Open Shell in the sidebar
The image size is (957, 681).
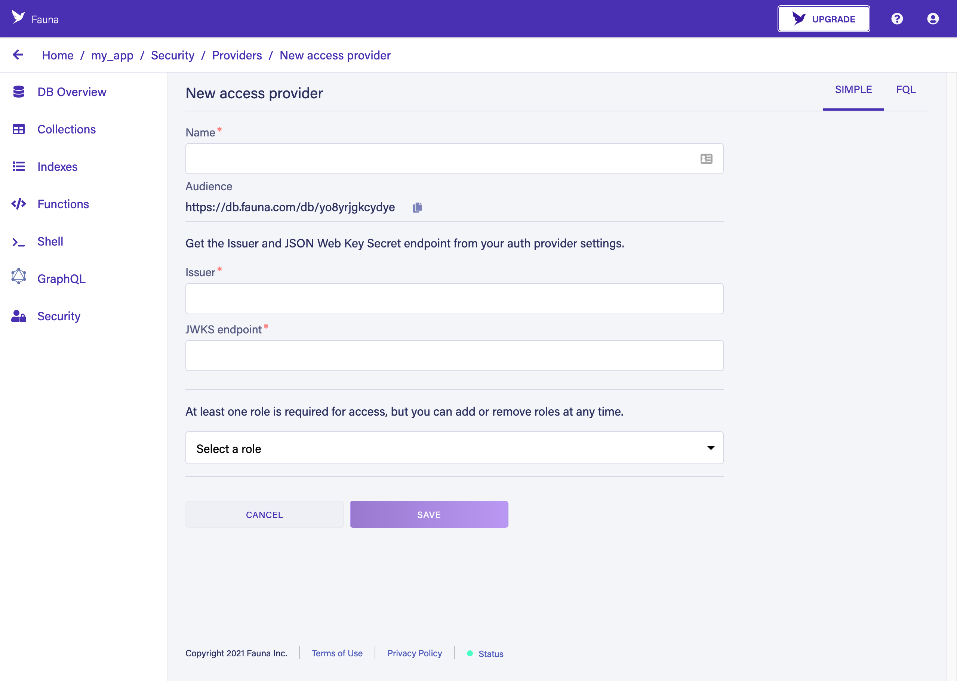point(50,241)
